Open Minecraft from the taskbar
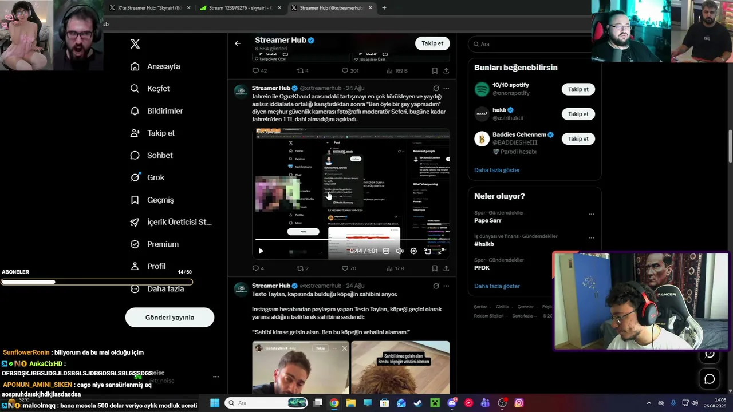 435,403
